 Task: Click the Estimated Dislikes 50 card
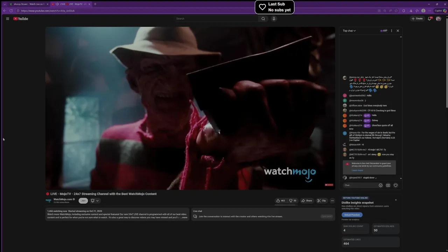pos(386,229)
